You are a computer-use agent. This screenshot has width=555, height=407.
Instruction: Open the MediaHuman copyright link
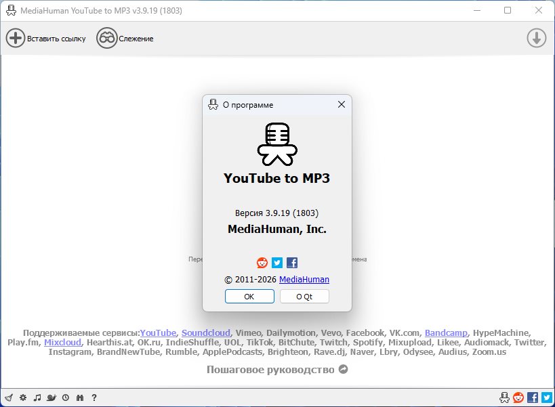[304, 279]
